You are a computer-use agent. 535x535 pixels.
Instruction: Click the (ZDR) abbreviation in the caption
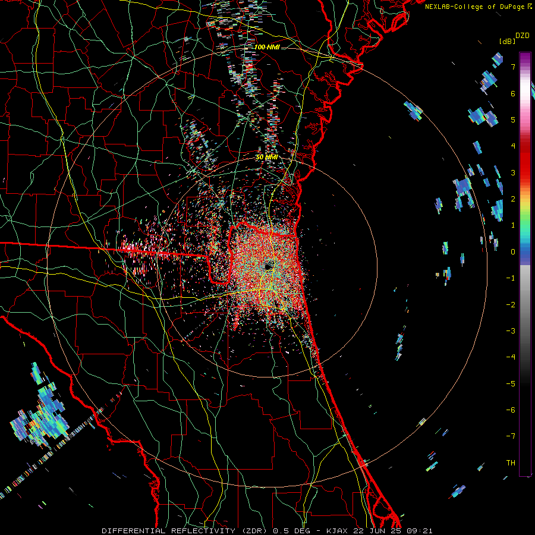(254, 531)
